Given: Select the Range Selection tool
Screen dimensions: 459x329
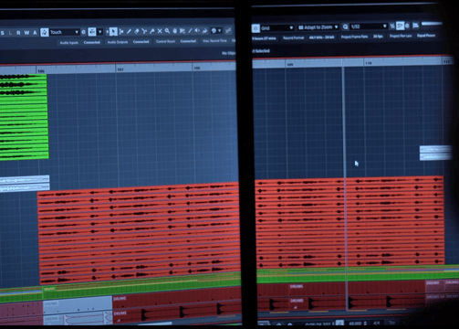Looking at the screenshot, I should (x=121, y=31).
